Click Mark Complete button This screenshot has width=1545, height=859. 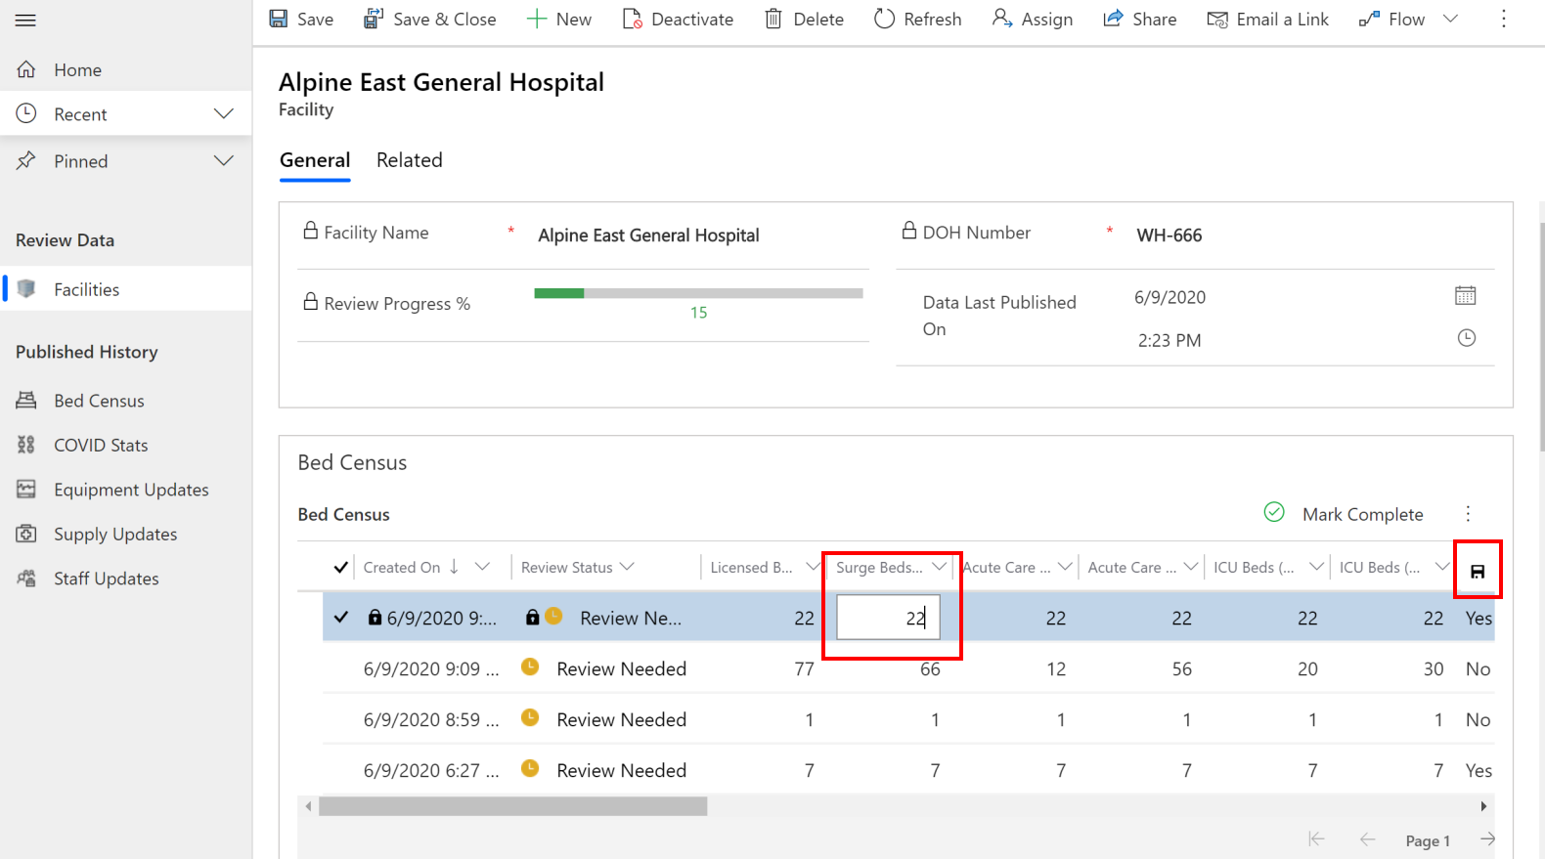[1344, 514]
